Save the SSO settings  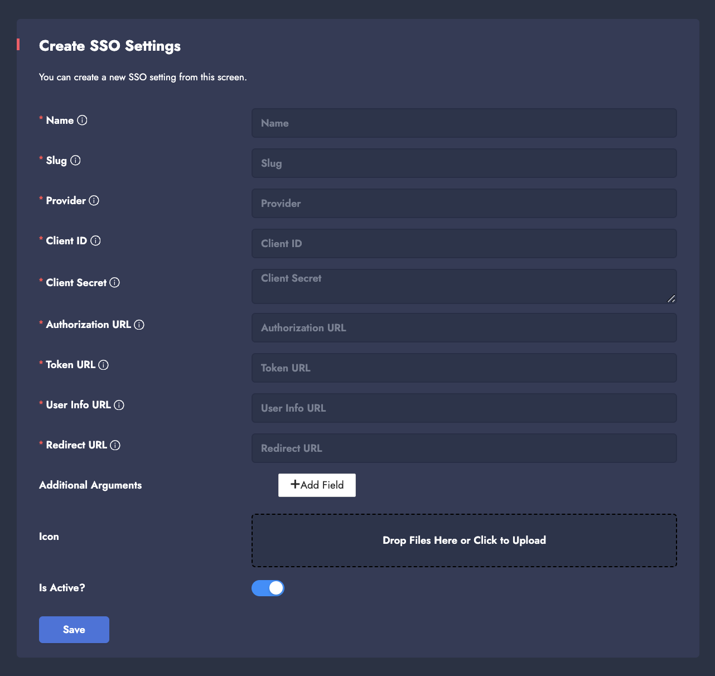74,630
